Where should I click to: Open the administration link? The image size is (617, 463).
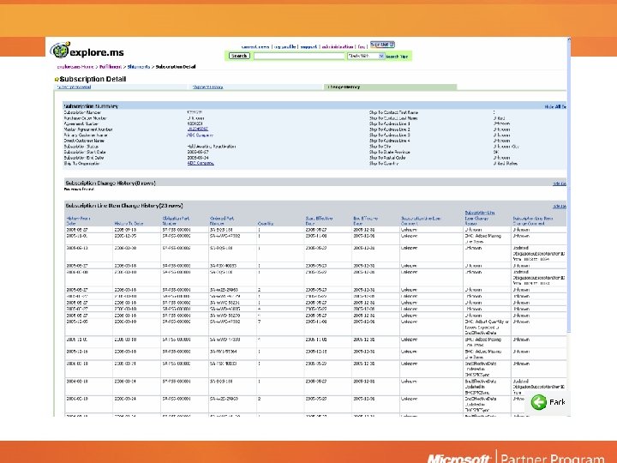pos(338,47)
